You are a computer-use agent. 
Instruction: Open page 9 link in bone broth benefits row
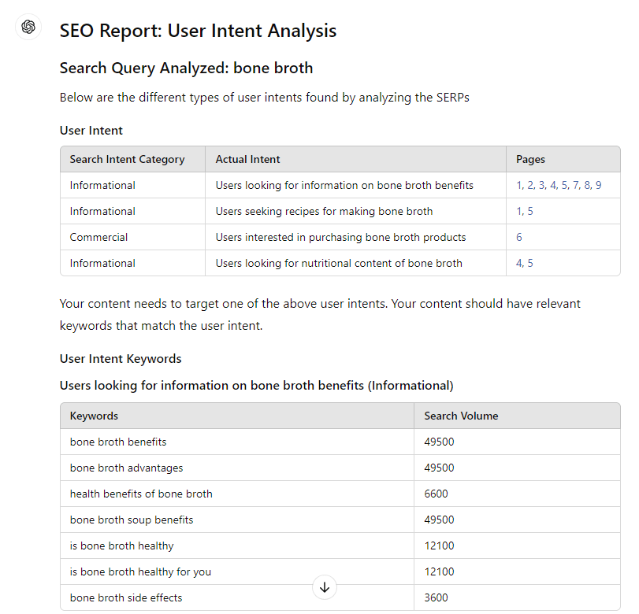tap(598, 185)
